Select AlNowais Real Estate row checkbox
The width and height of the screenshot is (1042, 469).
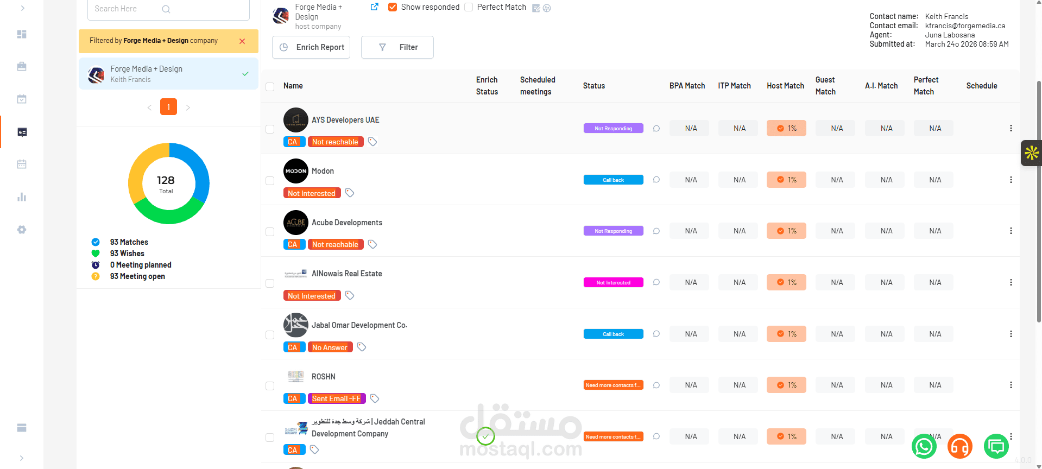click(270, 283)
